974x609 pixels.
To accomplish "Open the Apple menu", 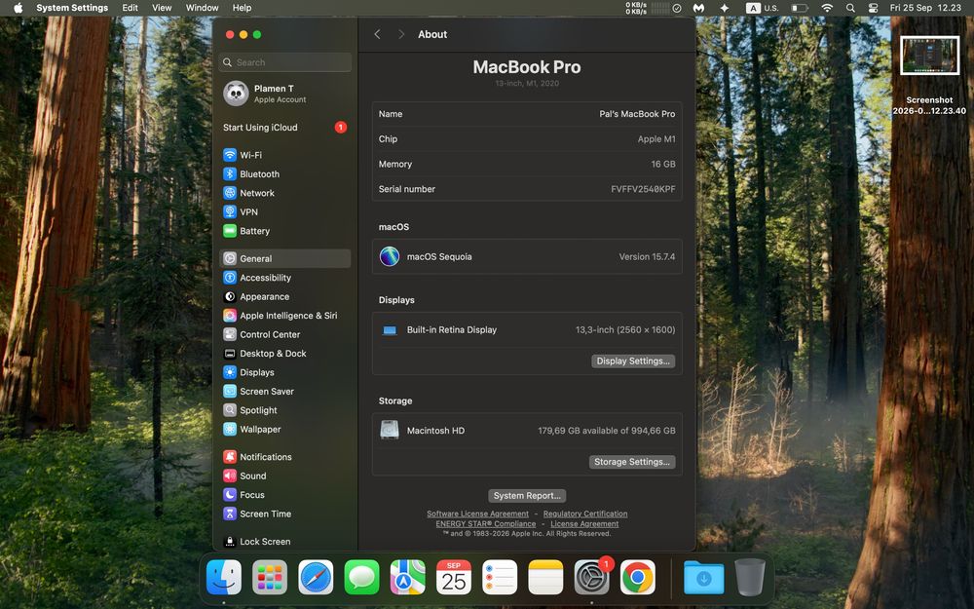I will 18,8.
